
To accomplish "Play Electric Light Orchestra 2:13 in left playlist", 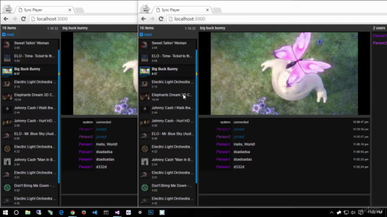I will [x=30, y=84].
